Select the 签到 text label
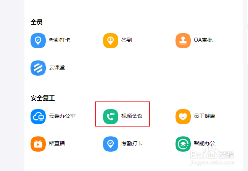Image resolution: width=248 pixels, height=171 pixels. click(127, 40)
